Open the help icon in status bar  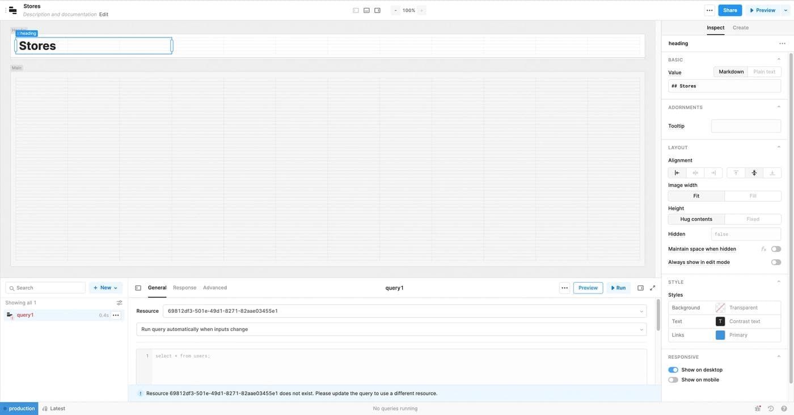tap(784, 408)
